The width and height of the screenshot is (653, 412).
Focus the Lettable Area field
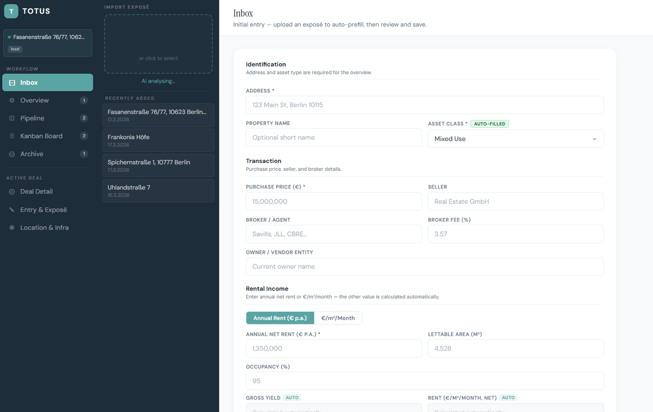point(516,348)
